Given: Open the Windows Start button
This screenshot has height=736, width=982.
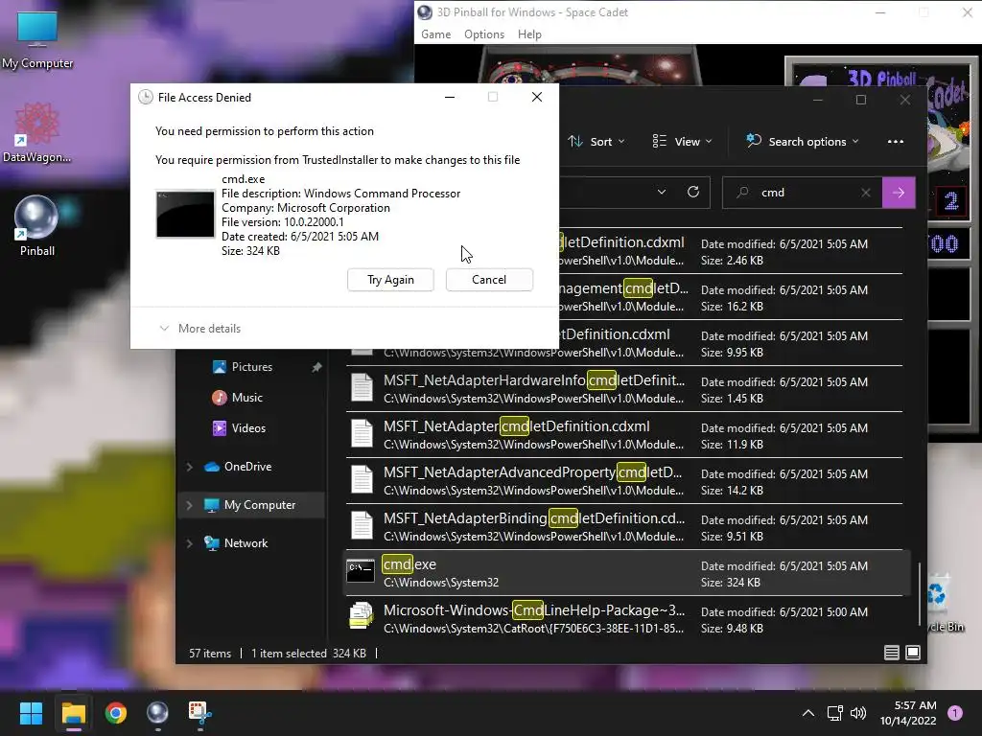Looking at the screenshot, I should pyautogui.click(x=31, y=713).
